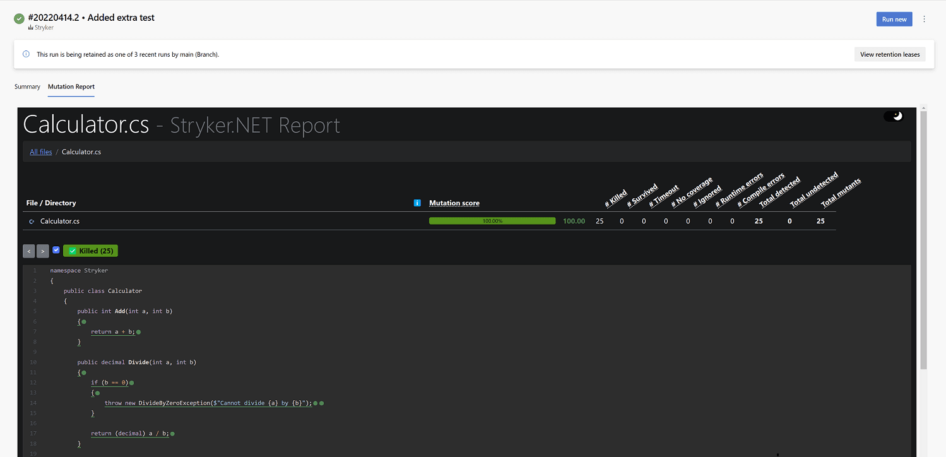Viewport: 946px width, 457px height.
Task: Click the C# file icon beside Calculator.cs
Action: [x=32, y=222]
